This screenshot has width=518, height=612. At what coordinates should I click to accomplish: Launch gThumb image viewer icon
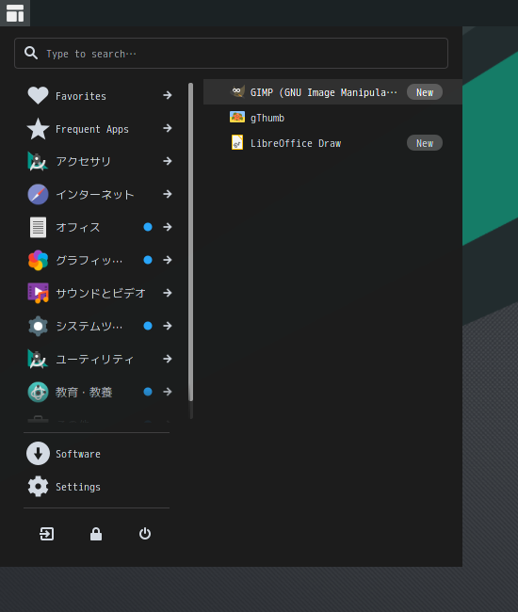tap(237, 117)
